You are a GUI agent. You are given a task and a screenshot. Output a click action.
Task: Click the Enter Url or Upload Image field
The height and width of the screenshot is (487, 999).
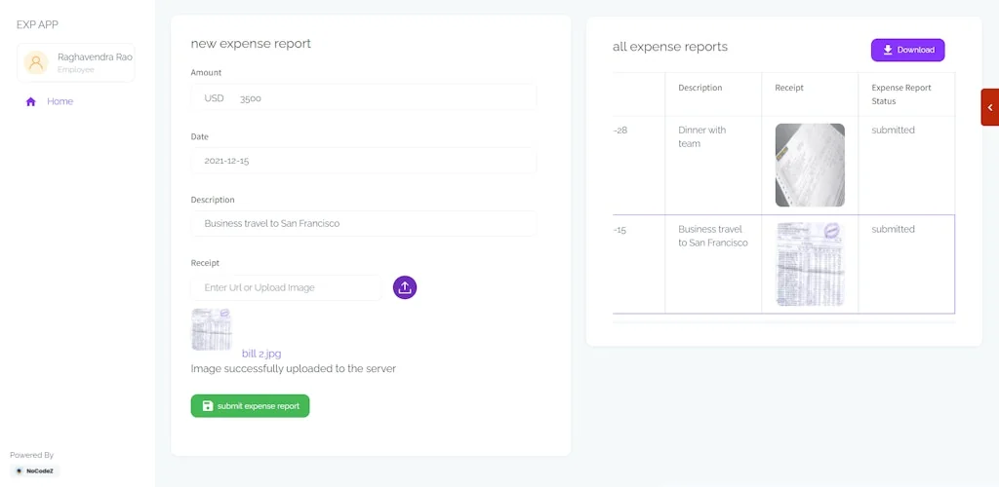[x=286, y=287]
